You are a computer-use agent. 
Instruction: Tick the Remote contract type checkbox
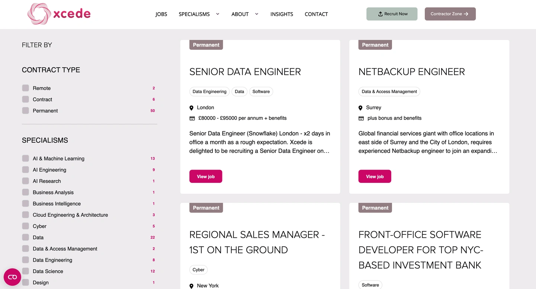[x=26, y=88]
